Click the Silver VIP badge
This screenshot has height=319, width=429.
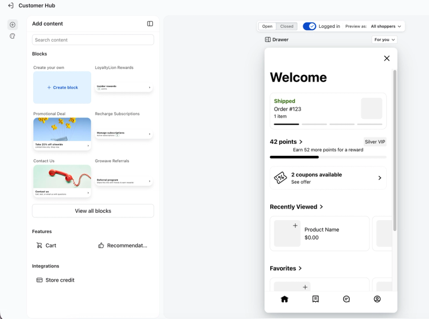point(375,142)
